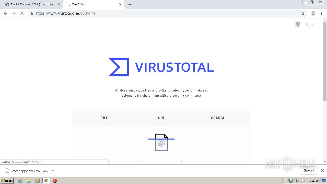Open Windows Explorer from taskbar
This screenshot has width=327, height=184.
pyautogui.click(x=29, y=181)
